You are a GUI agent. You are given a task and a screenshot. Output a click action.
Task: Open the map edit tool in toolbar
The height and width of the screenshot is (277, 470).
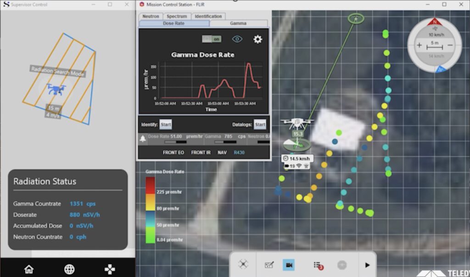tap(269, 265)
